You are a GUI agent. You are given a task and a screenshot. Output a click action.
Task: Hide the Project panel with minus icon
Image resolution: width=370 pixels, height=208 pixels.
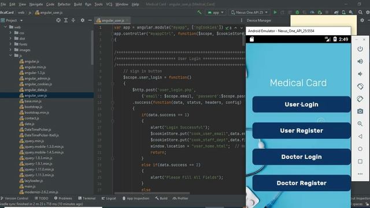click(90, 20)
